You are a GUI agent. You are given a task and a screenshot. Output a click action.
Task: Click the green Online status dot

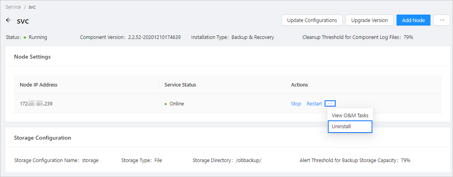pyautogui.click(x=166, y=104)
